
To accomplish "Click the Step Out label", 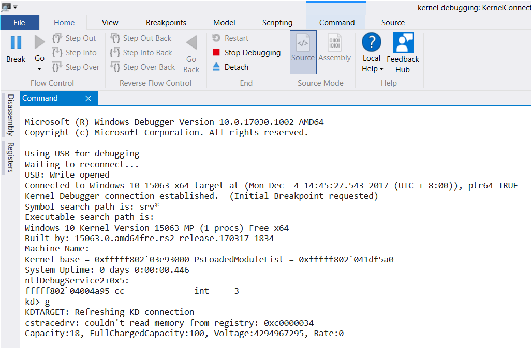I will (81, 38).
